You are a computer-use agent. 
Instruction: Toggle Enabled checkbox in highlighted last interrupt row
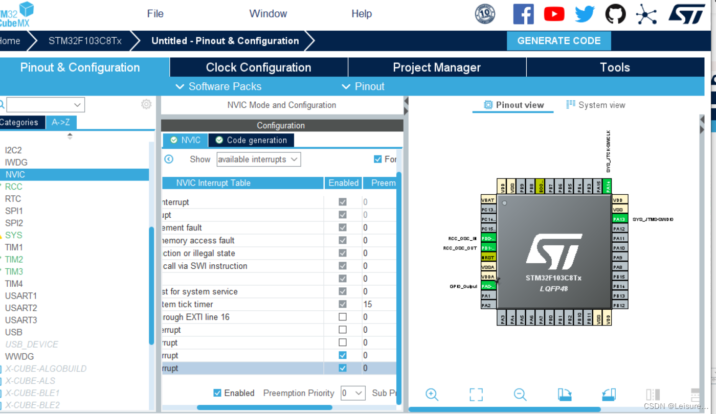(343, 368)
